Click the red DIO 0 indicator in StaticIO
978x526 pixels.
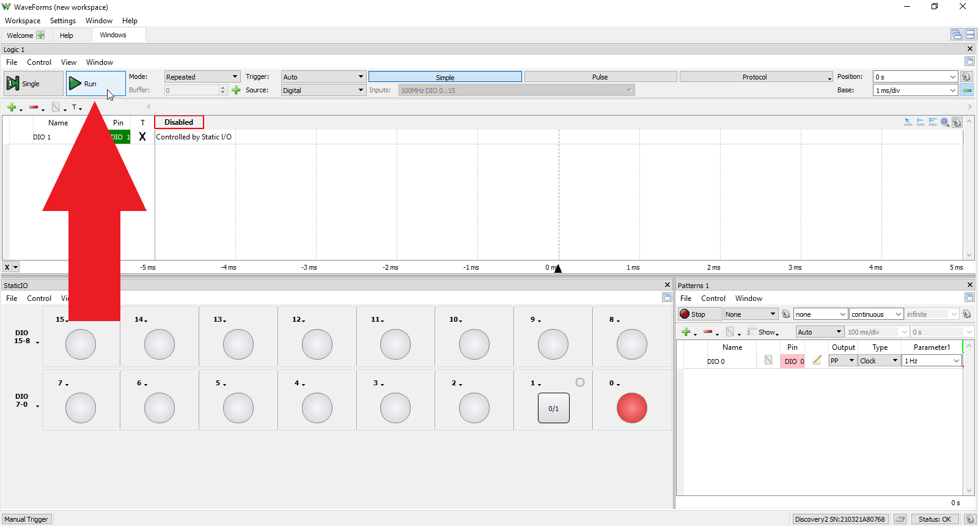coord(632,408)
